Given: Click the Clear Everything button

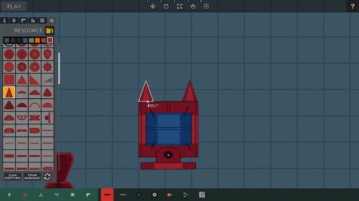Looking at the screenshot, I should click(x=12, y=176).
